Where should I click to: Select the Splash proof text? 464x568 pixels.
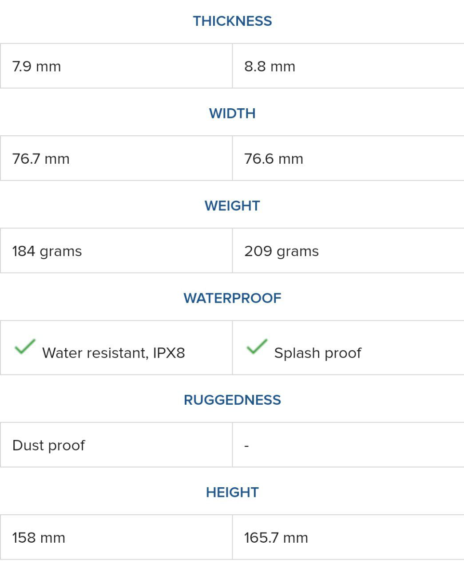pyautogui.click(x=317, y=353)
